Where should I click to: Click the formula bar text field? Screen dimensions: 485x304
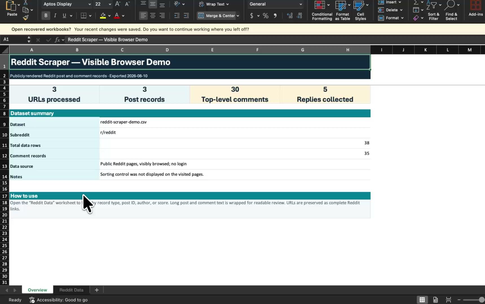coord(275,40)
